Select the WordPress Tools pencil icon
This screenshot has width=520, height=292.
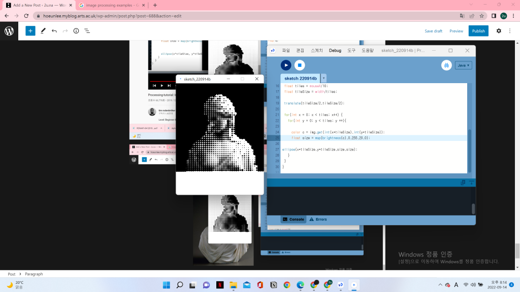point(43,31)
